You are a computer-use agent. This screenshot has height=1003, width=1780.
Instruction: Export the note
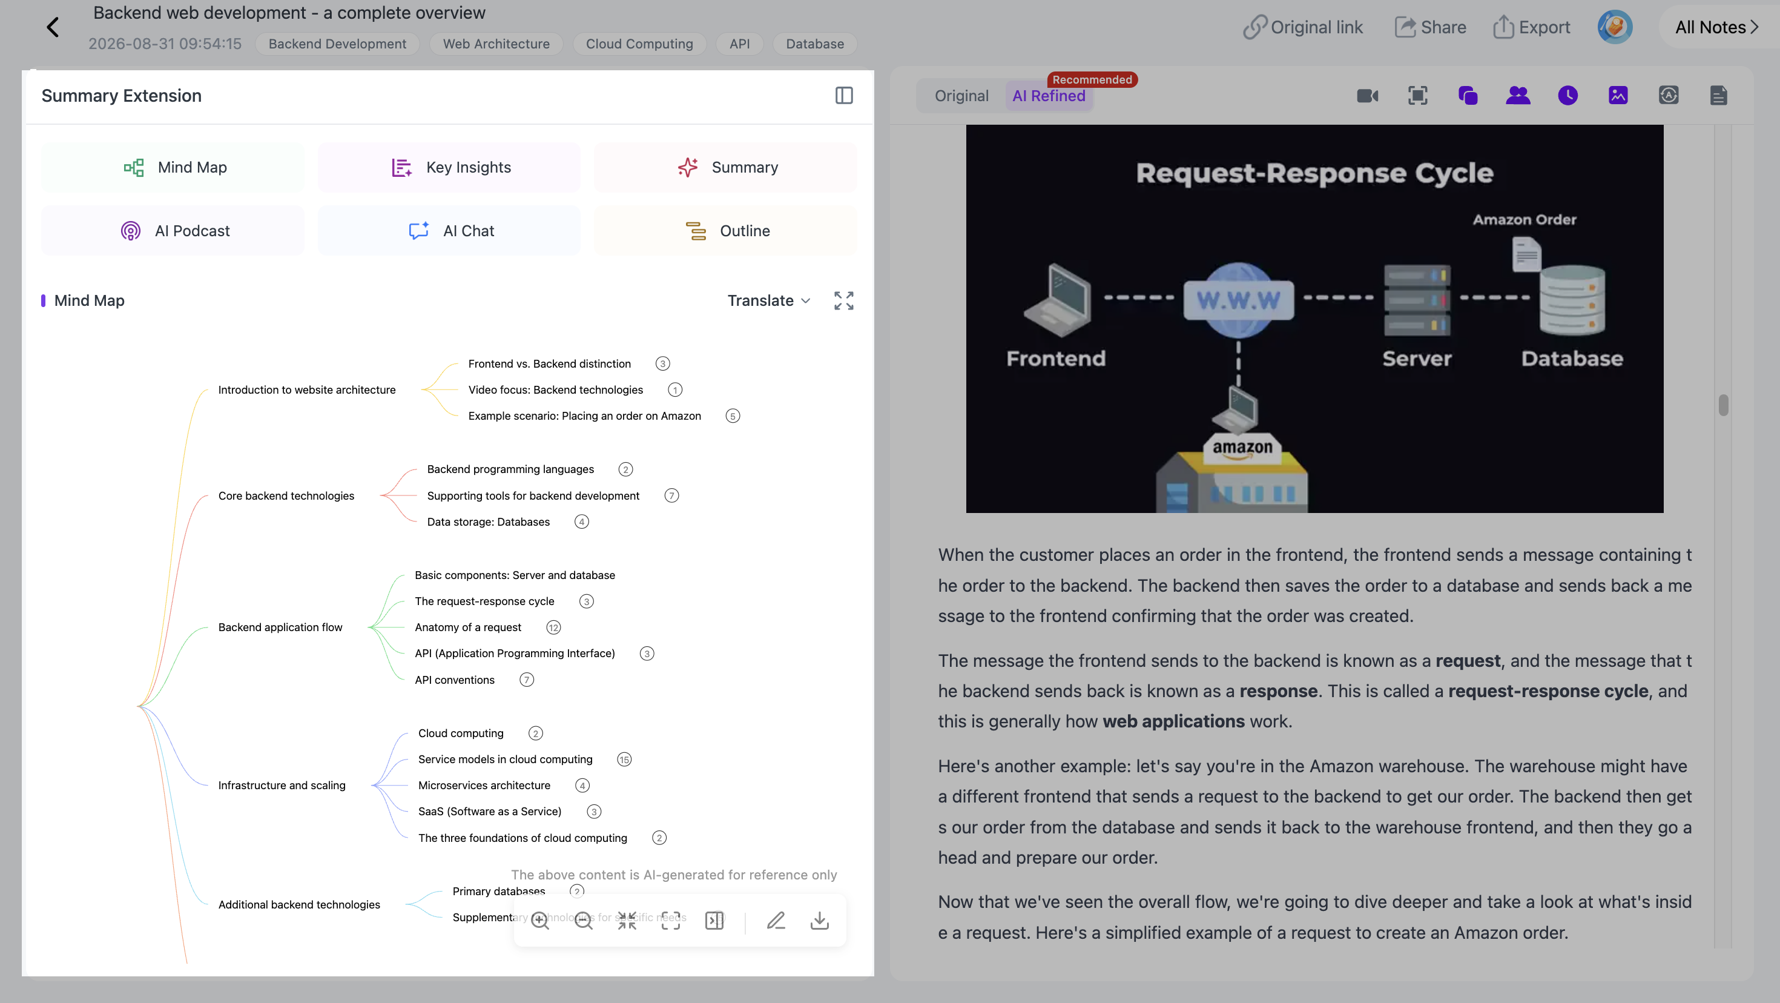1531,27
